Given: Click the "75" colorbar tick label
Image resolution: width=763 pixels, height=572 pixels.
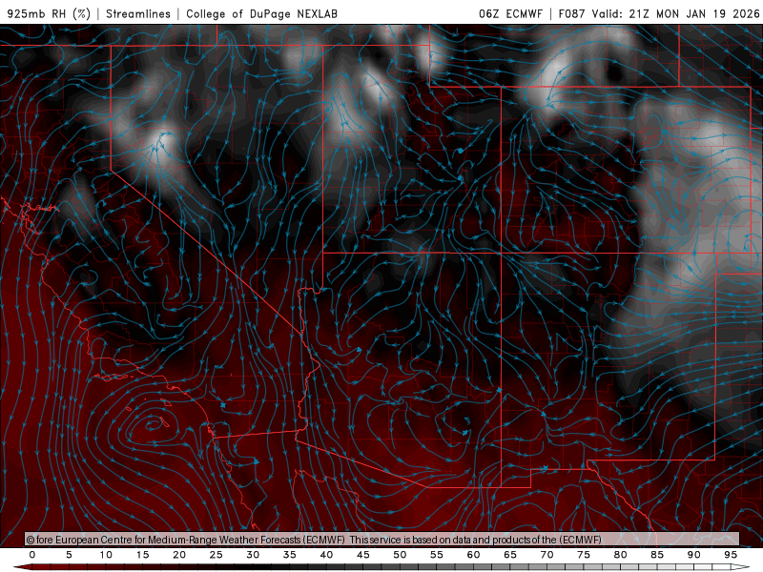Looking at the screenshot, I should click(584, 555).
